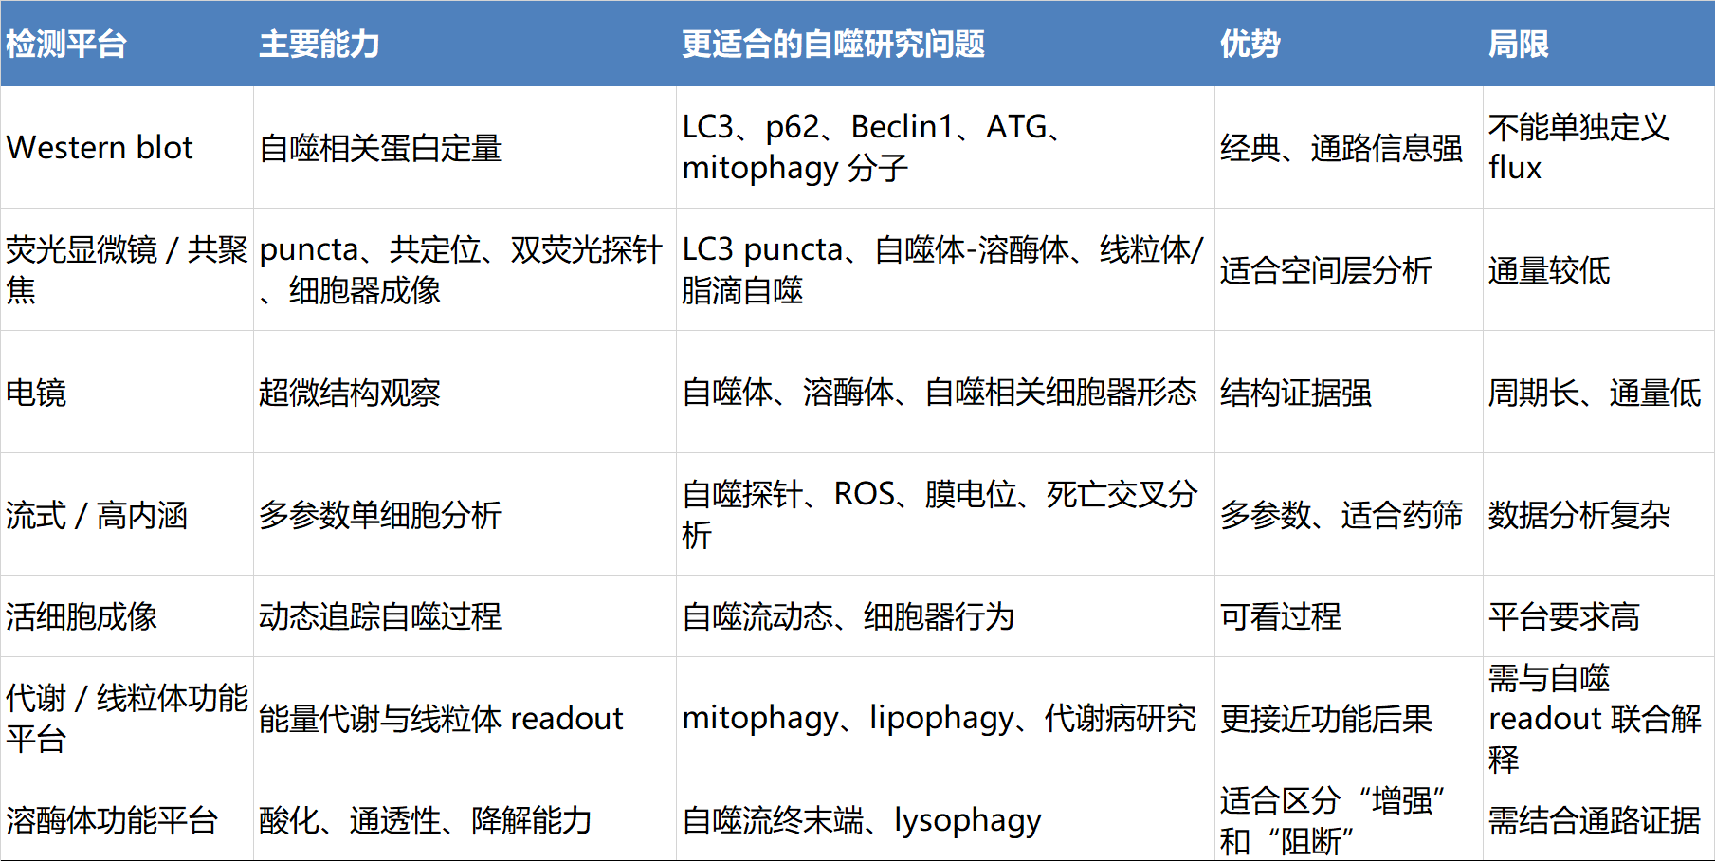Screen dimensions: 1715x861
Task: Select the 电镜 platform cell
Action: (x=36, y=393)
